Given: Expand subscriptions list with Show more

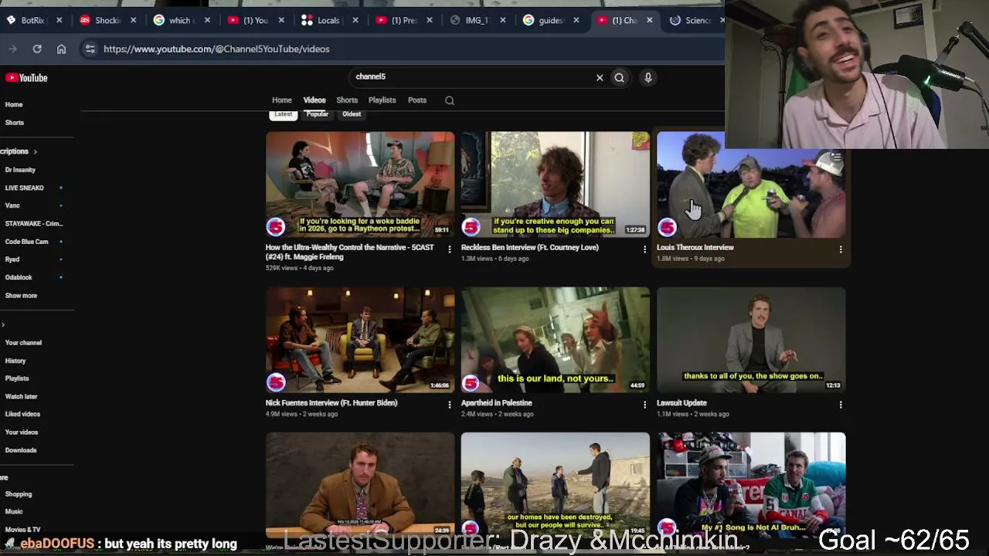Looking at the screenshot, I should [x=21, y=295].
